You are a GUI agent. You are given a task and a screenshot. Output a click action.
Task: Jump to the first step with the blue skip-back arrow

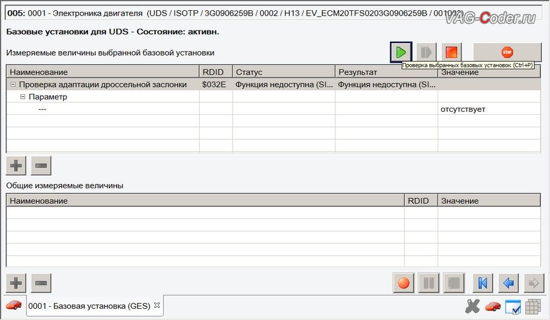[x=483, y=283]
